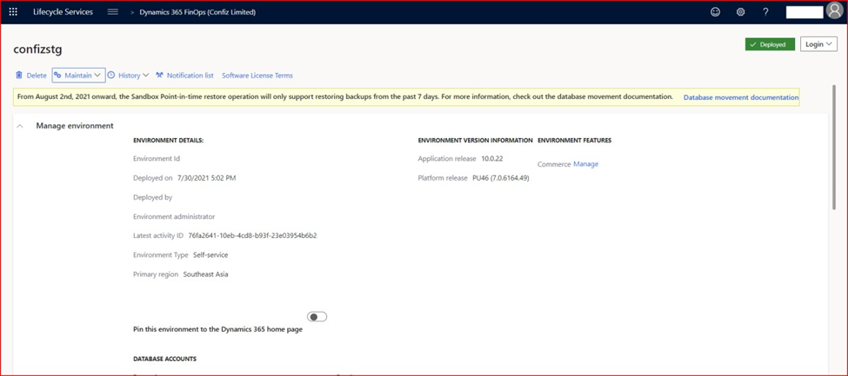
Task: Click the hamburger navigation menu icon
Action: [112, 12]
